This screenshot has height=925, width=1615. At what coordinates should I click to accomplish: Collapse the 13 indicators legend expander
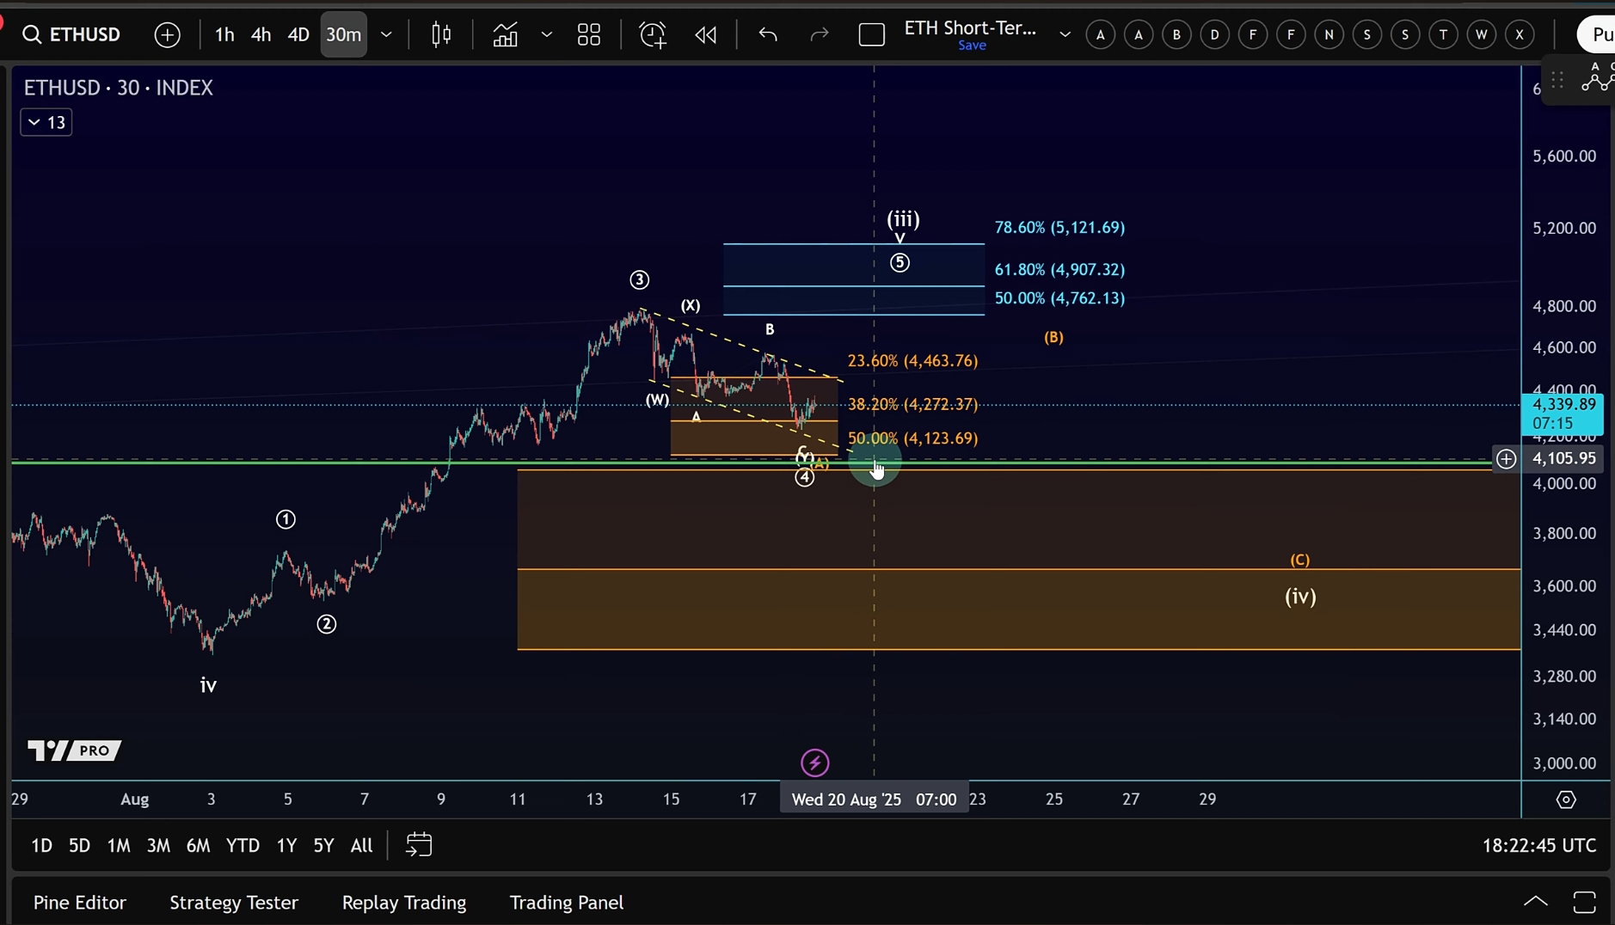(46, 122)
